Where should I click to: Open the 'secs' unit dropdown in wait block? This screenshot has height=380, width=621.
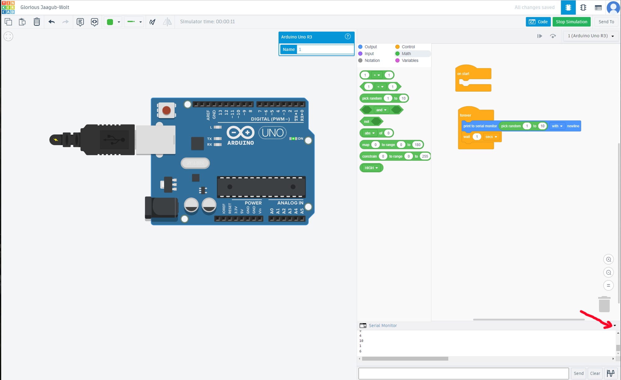[491, 137]
